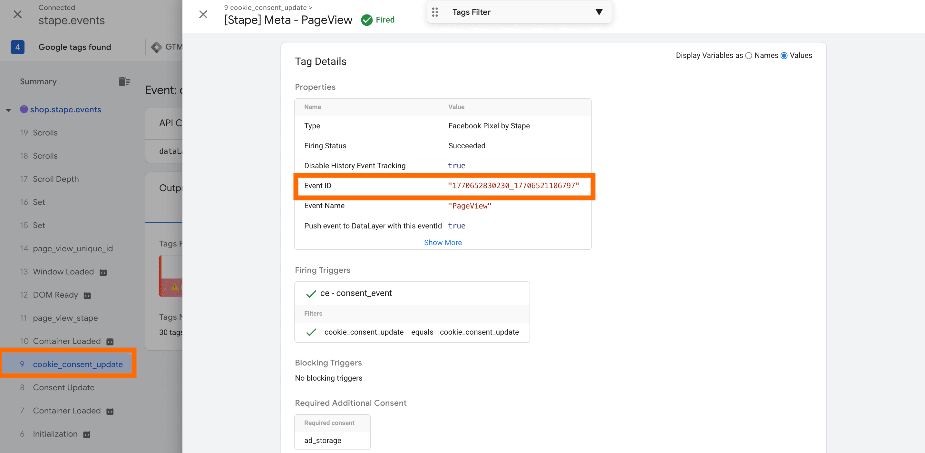The image size is (925, 453).
Task: Click the code icon beside Initialization
Action: [x=86, y=434]
